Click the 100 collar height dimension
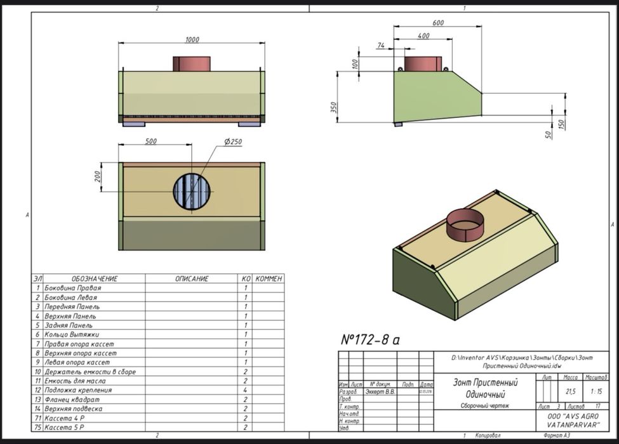 355,64
